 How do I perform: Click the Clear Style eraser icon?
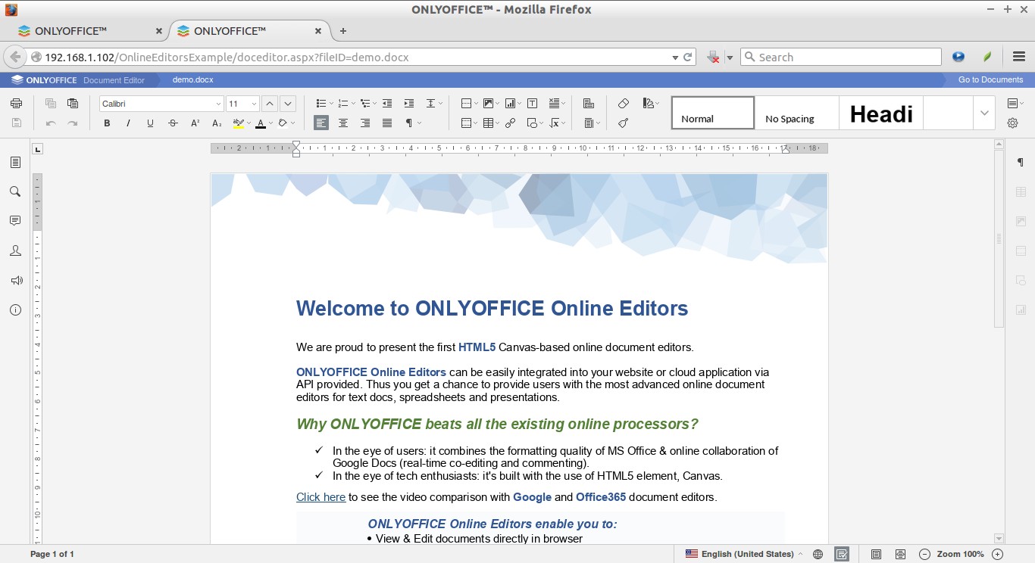click(624, 104)
